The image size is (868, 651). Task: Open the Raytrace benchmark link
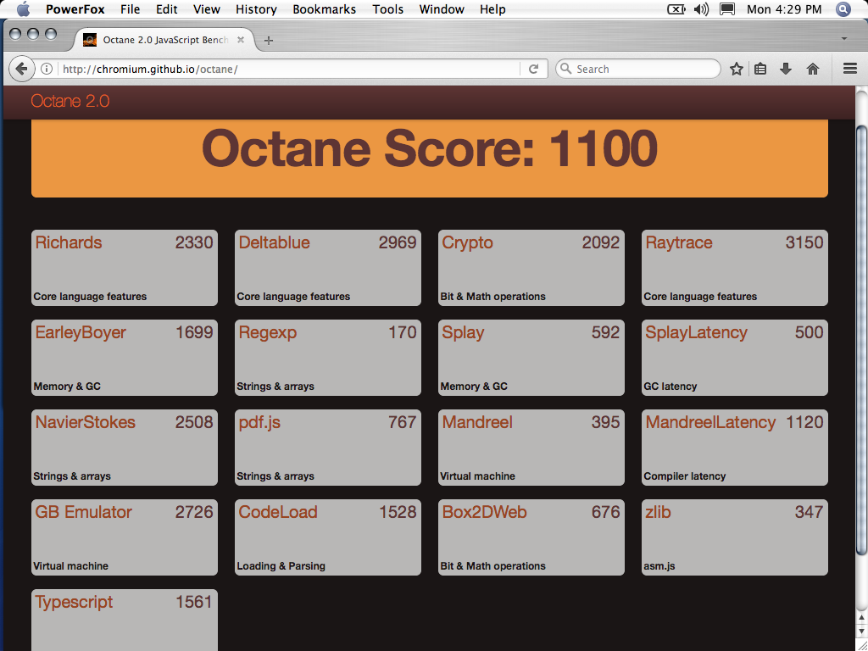pyautogui.click(x=679, y=242)
